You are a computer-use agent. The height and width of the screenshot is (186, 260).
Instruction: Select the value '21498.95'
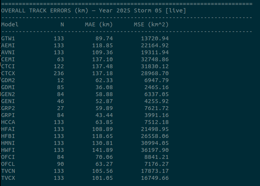[155, 129]
